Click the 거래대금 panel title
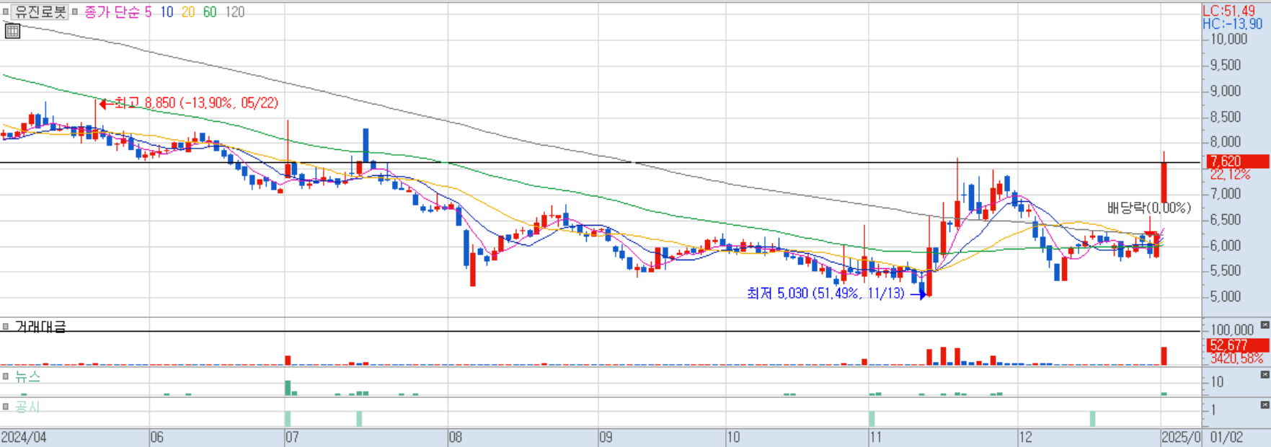This screenshot has width=1271, height=447. tap(40, 327)
